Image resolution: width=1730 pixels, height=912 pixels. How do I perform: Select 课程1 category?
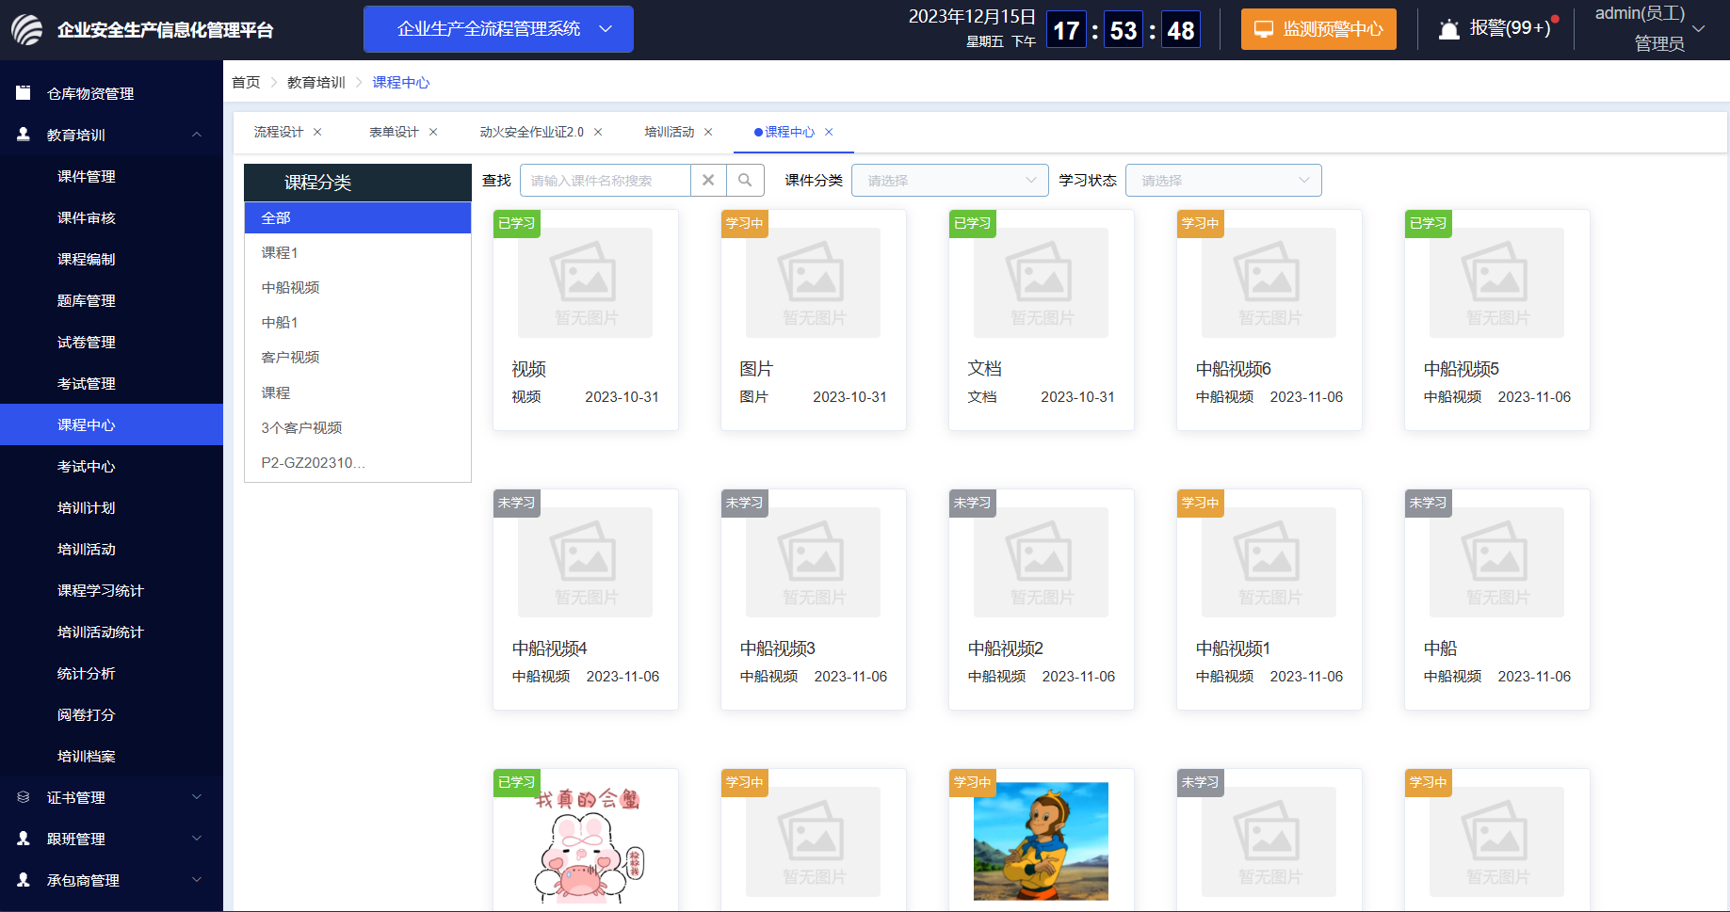358,252
